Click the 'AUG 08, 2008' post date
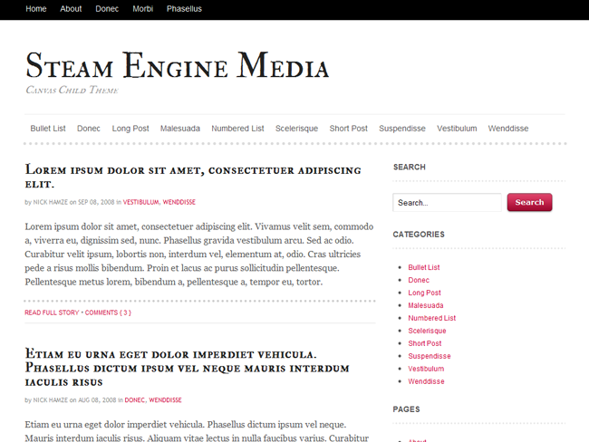 pyautogui.click(x=97, y=400)
